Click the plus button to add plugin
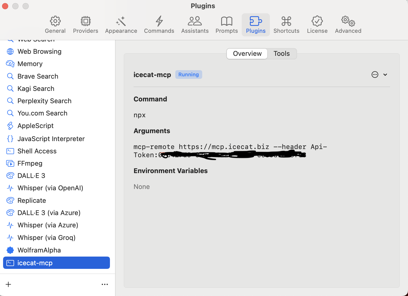The height and width of the screenshot is (296, 408). [8, 284]
